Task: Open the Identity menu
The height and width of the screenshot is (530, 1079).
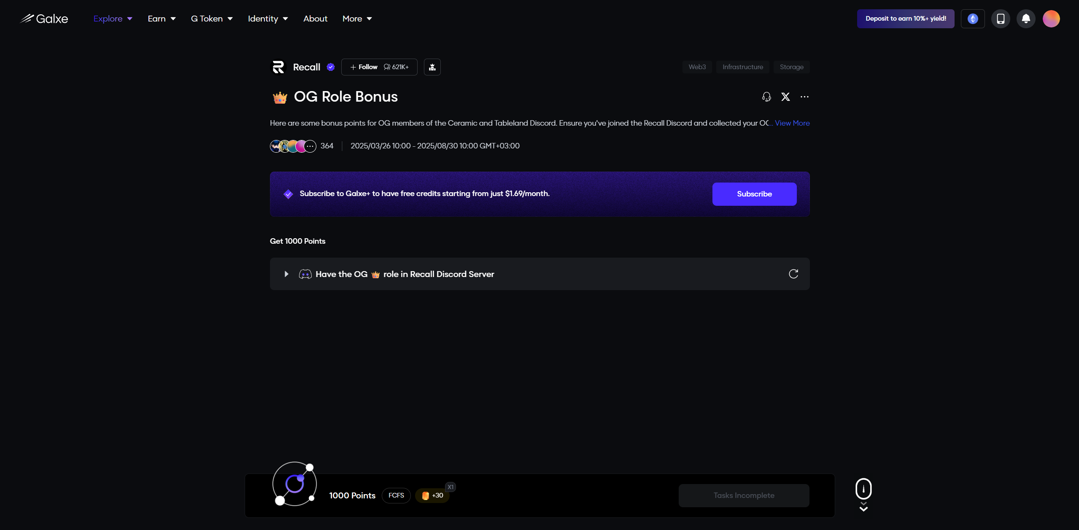Action: click(x=268, y=19)
